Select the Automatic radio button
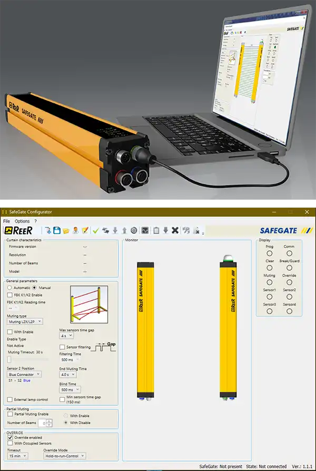Screen dimensions: 316x471 point(9,288)
